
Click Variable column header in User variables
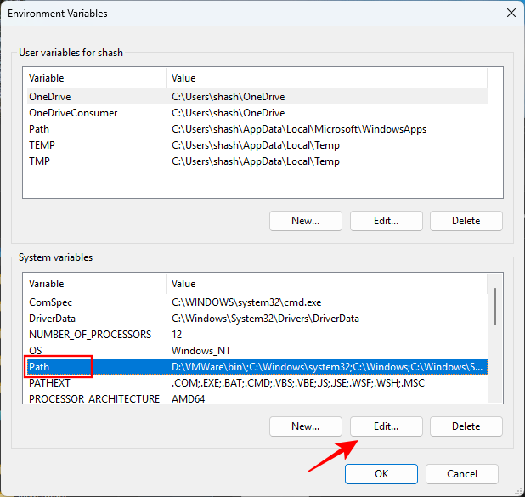[x=97, y=78]
